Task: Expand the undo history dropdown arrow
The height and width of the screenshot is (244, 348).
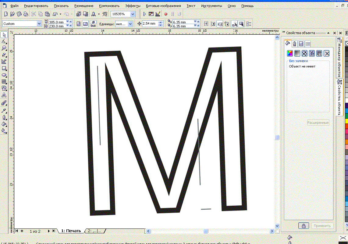Action: click(60, 14)
